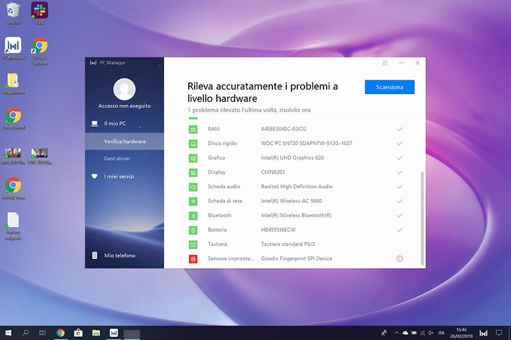Click the Bluetooth green icon
511x340 pixels.
(x=193, y=216)
